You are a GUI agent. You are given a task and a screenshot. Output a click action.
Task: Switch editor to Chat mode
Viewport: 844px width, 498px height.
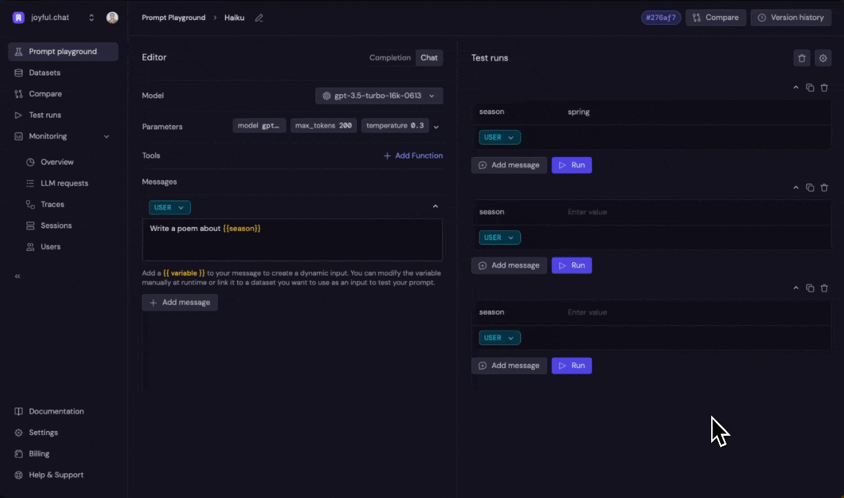pos(430,57)
